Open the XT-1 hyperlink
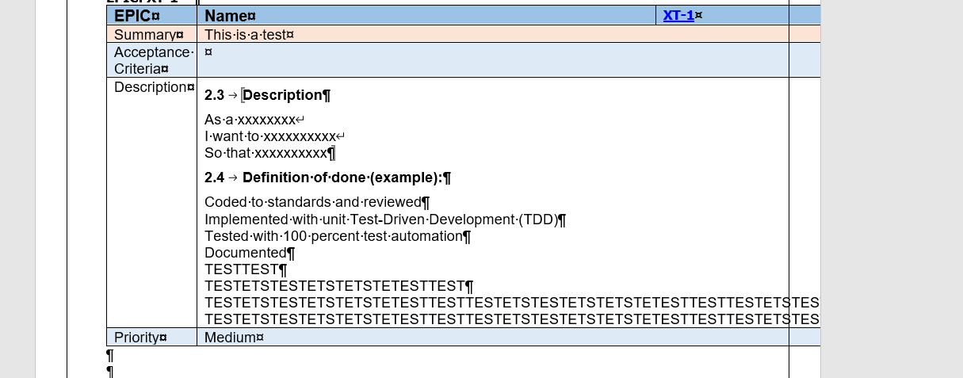 [x=678, y=15]
